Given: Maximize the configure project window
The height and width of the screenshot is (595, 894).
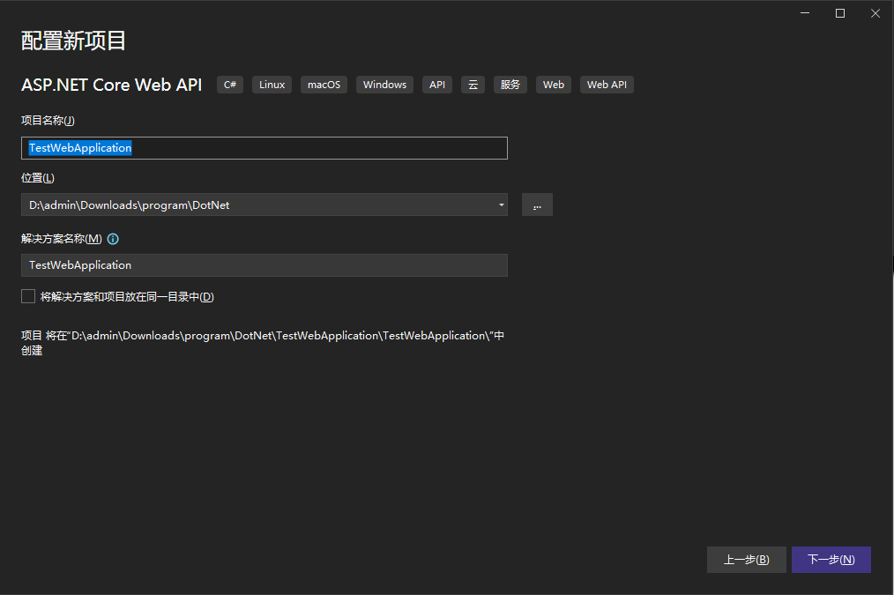Looking at the screenshot, I should pos(840,13).
